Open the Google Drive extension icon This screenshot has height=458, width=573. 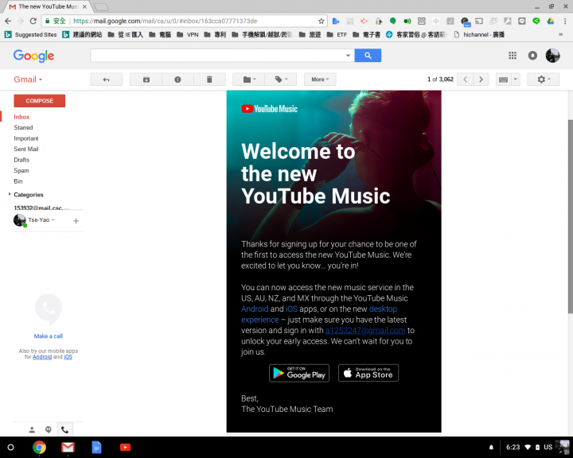(x=551, y=21)
